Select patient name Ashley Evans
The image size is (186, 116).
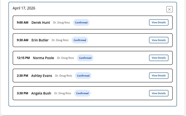click(42, 76)
